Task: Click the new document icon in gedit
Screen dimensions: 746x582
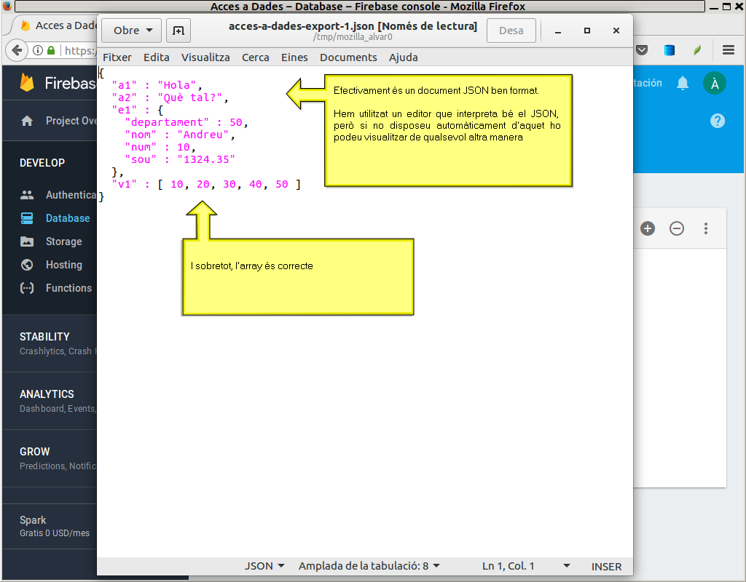Action: pos(178,31)
